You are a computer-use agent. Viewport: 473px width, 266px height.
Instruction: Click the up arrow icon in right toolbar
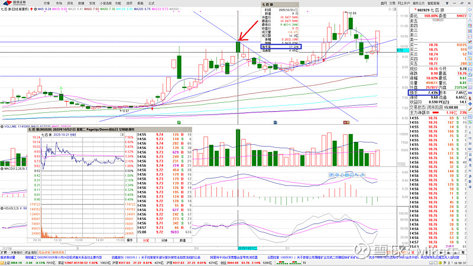(470, 15)
